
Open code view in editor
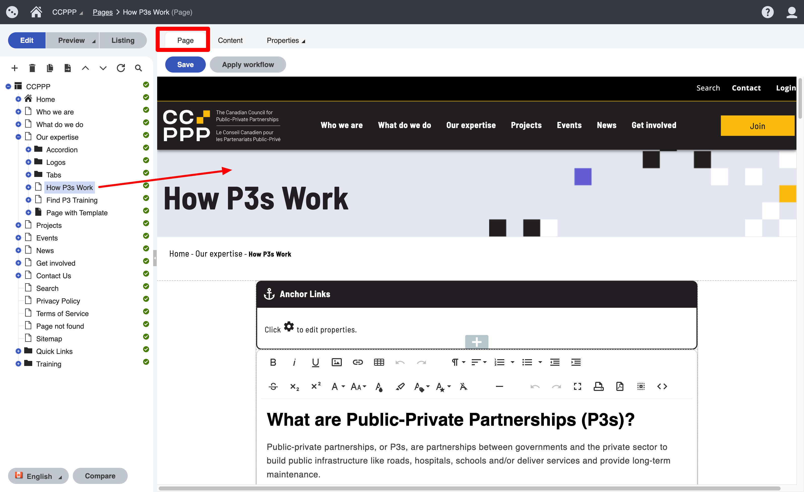click(x=662, y=387)
